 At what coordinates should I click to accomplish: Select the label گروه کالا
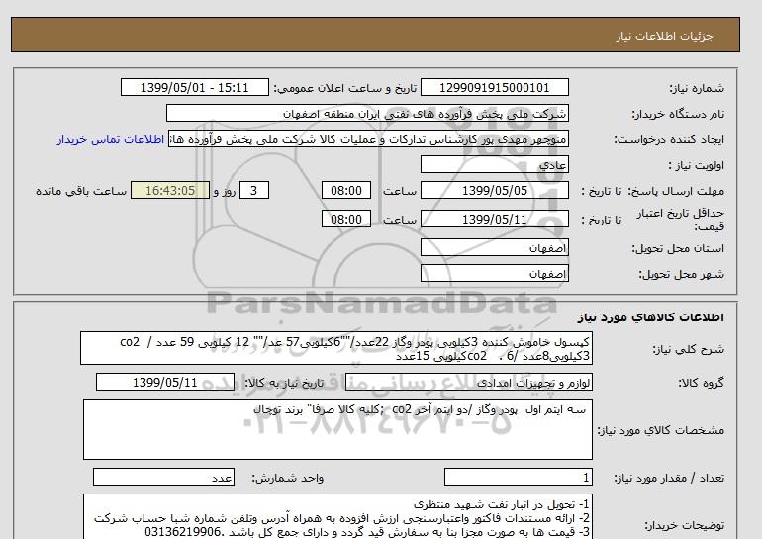(x=701, y=383)
